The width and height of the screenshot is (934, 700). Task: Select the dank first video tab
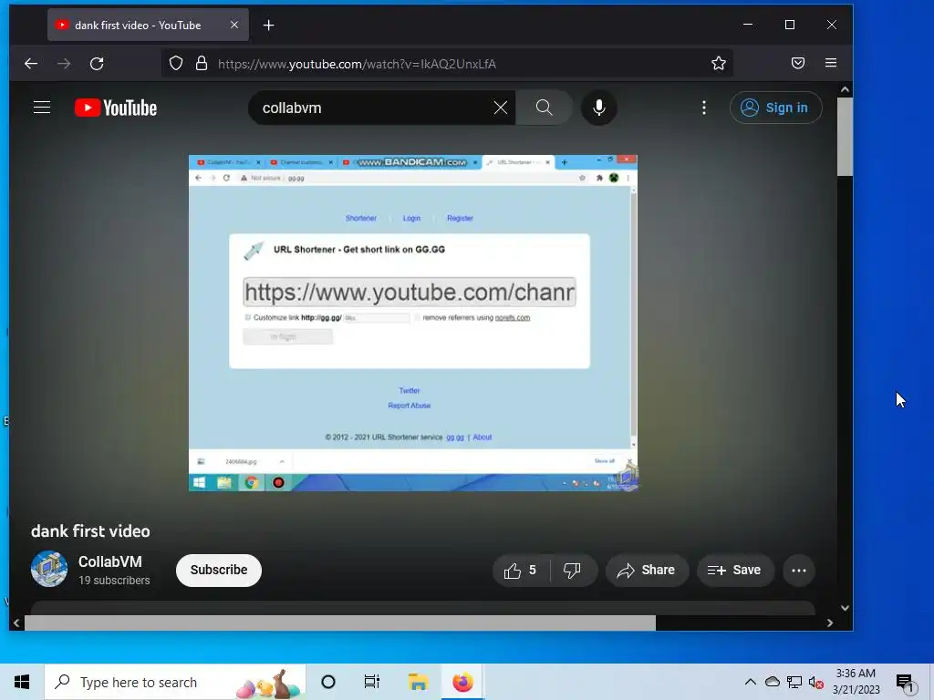(148, 25)
